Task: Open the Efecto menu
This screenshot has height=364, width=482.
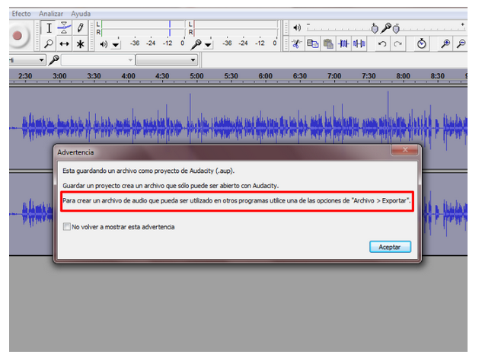Action: click(x=21, y=14)
